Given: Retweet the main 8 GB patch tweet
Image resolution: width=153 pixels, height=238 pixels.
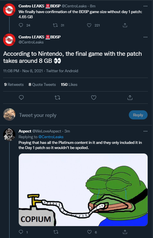Looking at the screenshot, I should click(x=57, y=98).
